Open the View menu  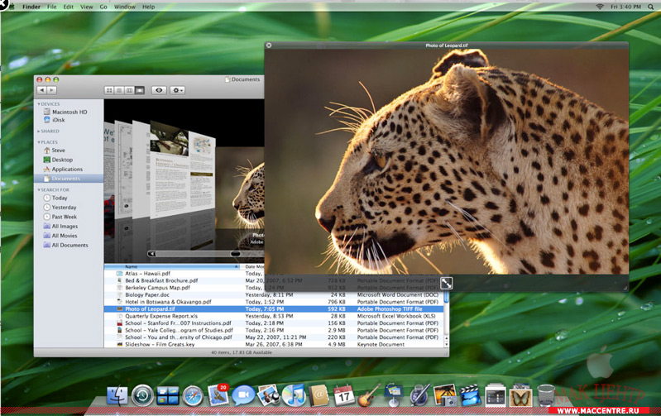86,7
